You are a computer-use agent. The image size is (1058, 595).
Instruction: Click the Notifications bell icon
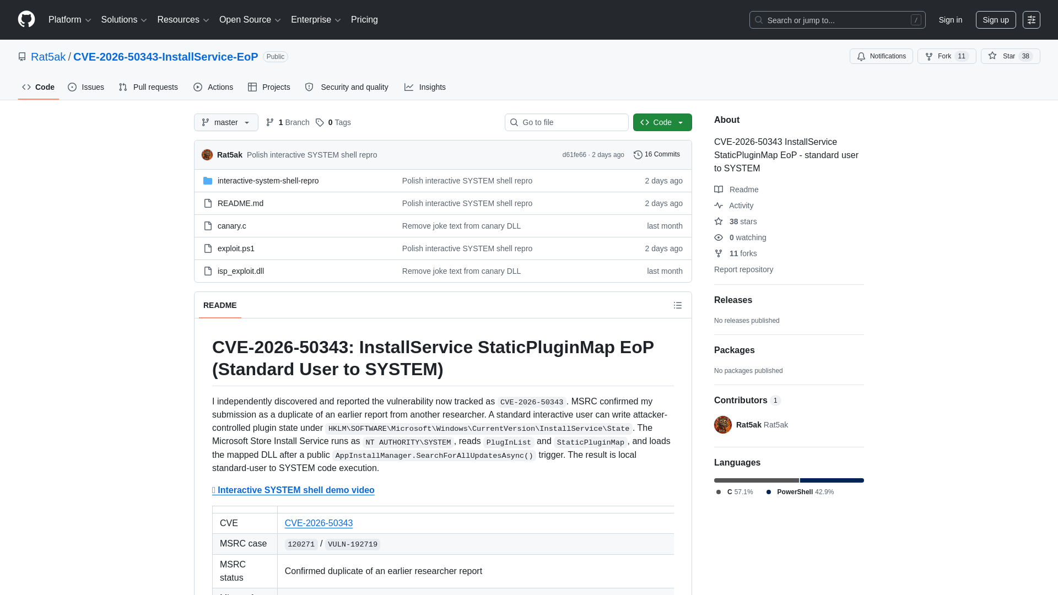[861, 56]
